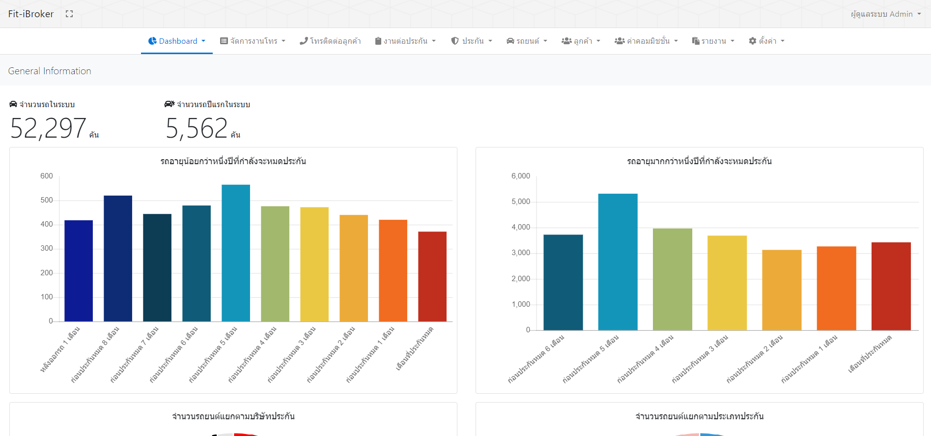This screenshot has height=436, width=931.
Task: Click the car icon in navigation bar
Action: point(510,41)
